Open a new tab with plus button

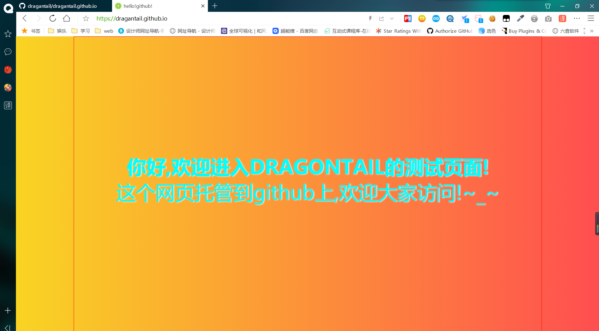tap(215, 6)
